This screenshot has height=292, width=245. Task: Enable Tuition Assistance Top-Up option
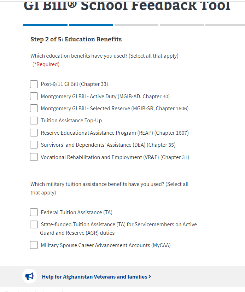(34, 121)
